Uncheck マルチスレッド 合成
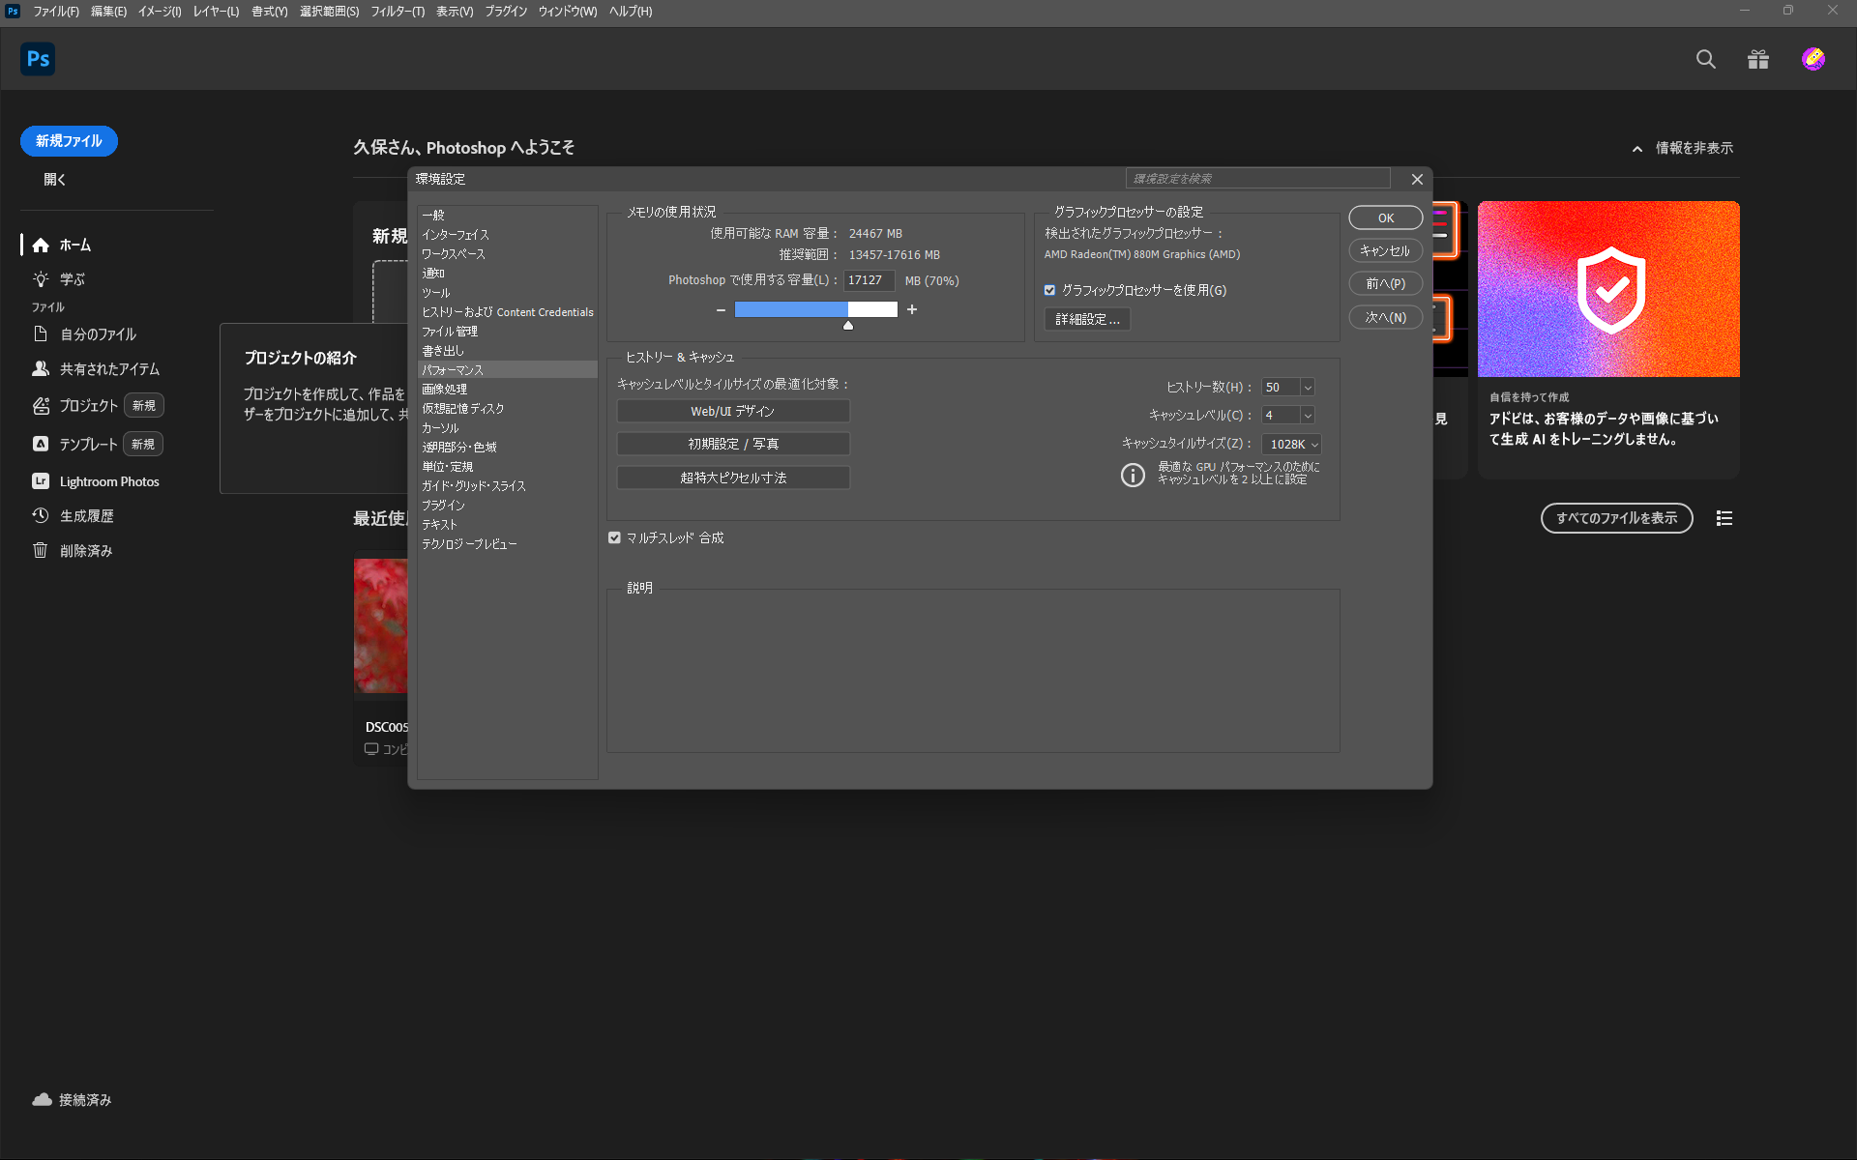The image size is (1857, 1160). point(614,537)
